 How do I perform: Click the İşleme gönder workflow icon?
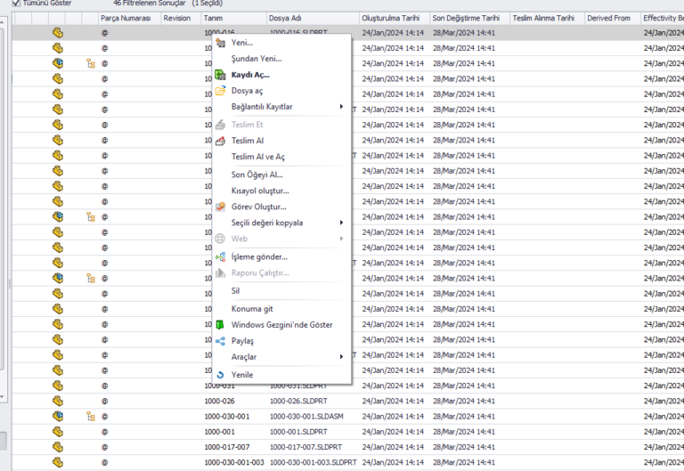(221, 257)
